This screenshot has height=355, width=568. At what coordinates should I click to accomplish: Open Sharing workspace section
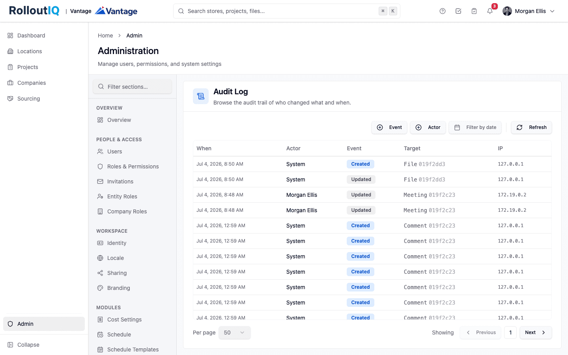133,273
